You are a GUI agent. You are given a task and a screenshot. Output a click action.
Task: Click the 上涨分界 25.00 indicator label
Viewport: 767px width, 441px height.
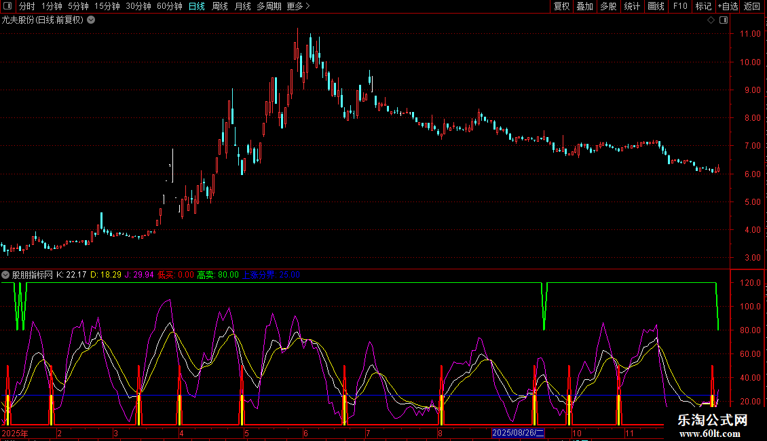pyautogui.click(x=272, y=275)
